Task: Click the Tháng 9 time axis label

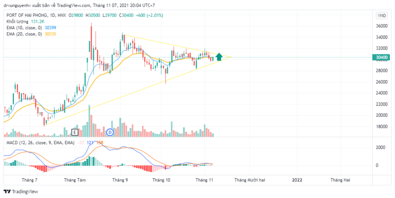Action: pos(120,180)
